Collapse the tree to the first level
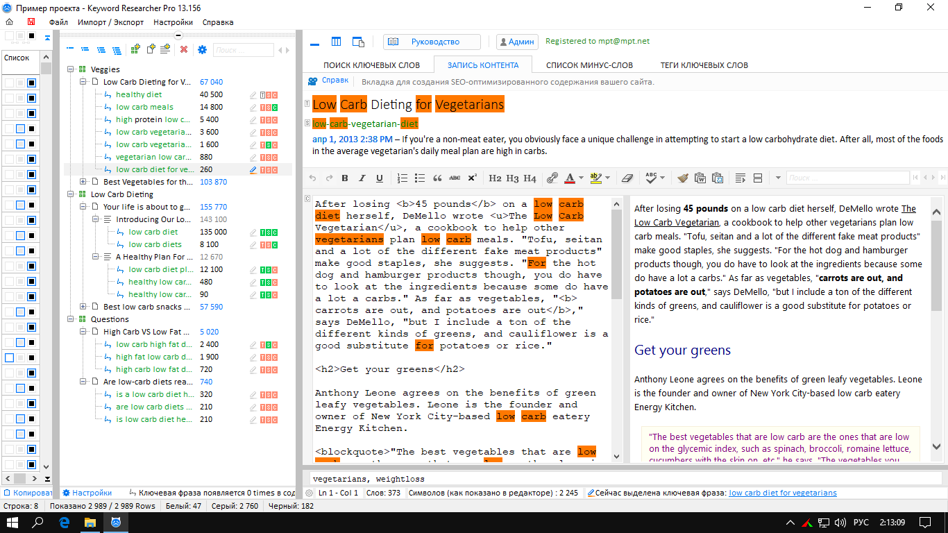Screen dimensions: 948x533 [70, 49]
